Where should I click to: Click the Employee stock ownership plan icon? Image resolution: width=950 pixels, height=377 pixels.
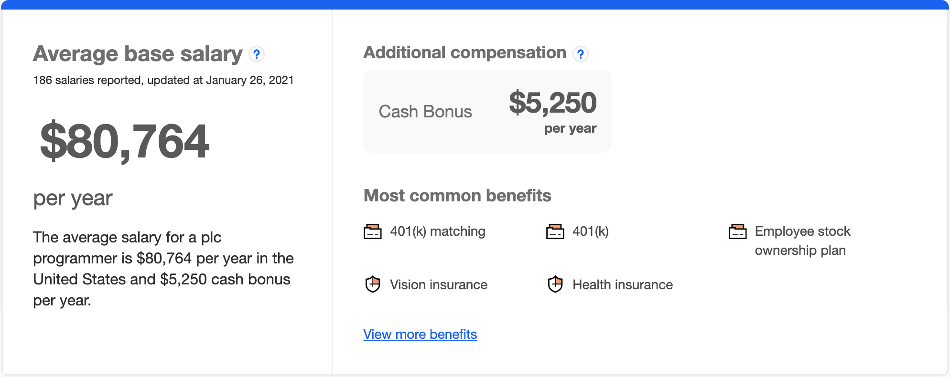coord(738,231)
